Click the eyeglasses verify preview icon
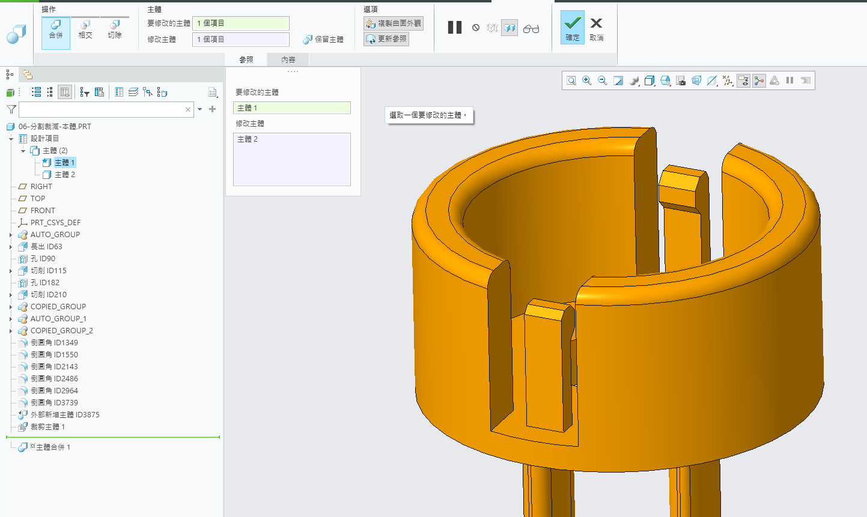Viewport: 867px width, 517px height. [531, 28]
